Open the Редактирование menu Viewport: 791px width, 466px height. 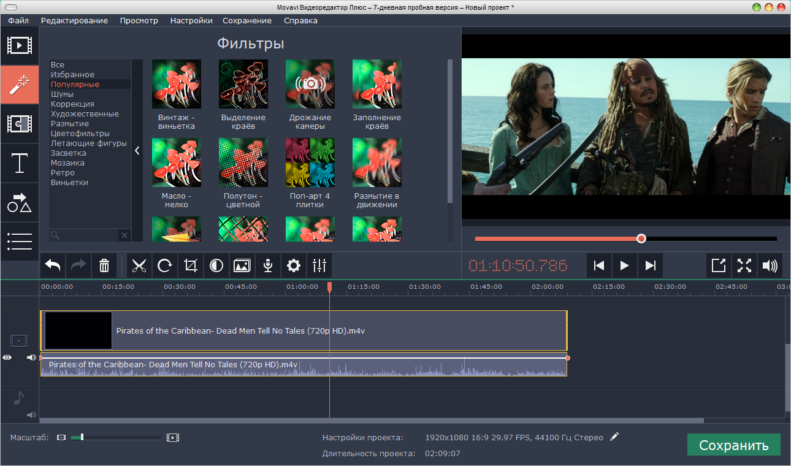pyautogui.click(x=74, y=20)
